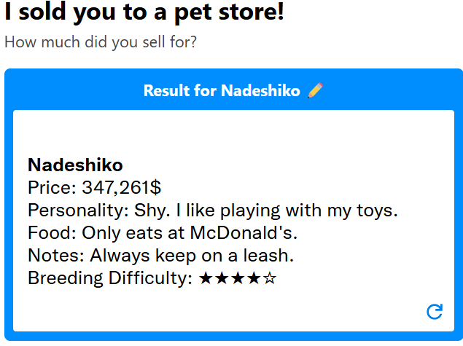Click the Food line about McDonald's
Image resolution: width=463 pixels, height=346 pixels.
[x=163, y=233]
